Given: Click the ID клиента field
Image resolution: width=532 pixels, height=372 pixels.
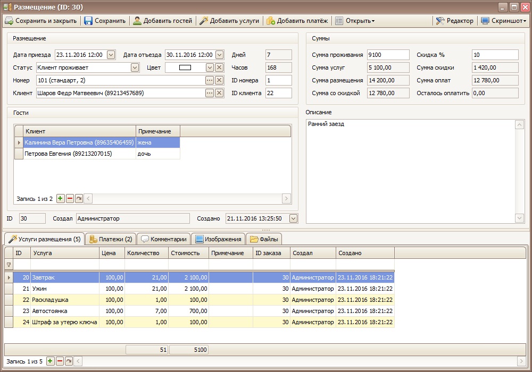Looking at the screenshot, I should 279,93.
